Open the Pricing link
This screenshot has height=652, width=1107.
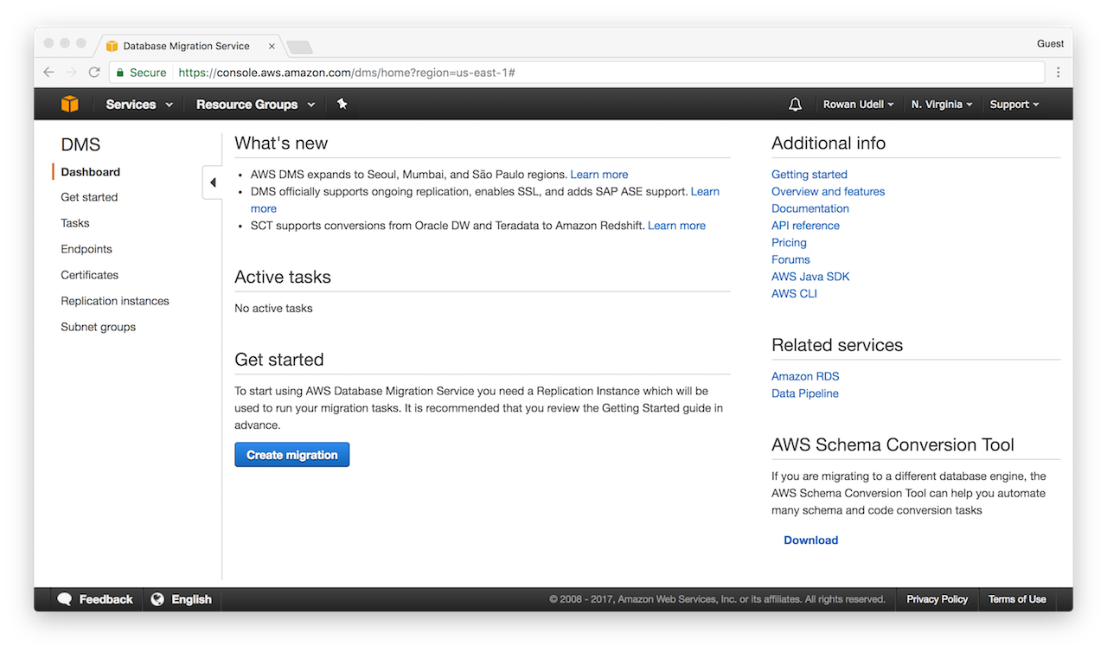click(789, 243)
